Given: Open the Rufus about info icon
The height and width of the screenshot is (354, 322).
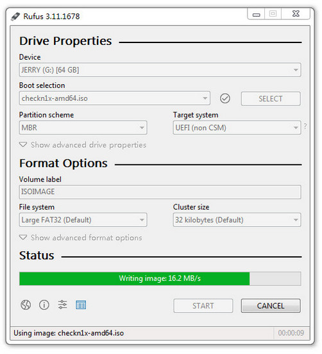Looking at the screenshot, I should click(44, 305).
